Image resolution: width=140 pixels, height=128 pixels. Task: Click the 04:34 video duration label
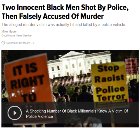coord(29,106)
